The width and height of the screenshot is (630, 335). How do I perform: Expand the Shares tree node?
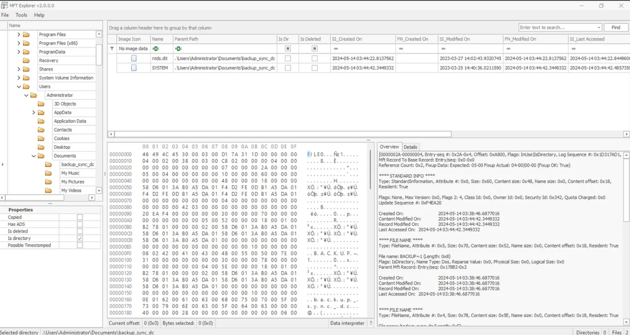pyautogui.click(x=19, y=69)
